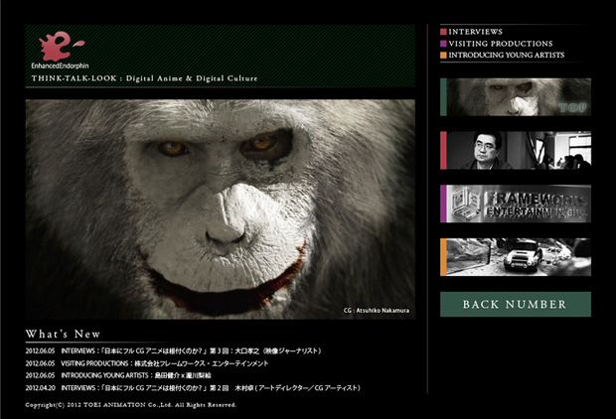Screen dimensions: 616x419
Task: Select INTRODUCING YOUNG ARTISTS nav link
Action: pos(506,56)
